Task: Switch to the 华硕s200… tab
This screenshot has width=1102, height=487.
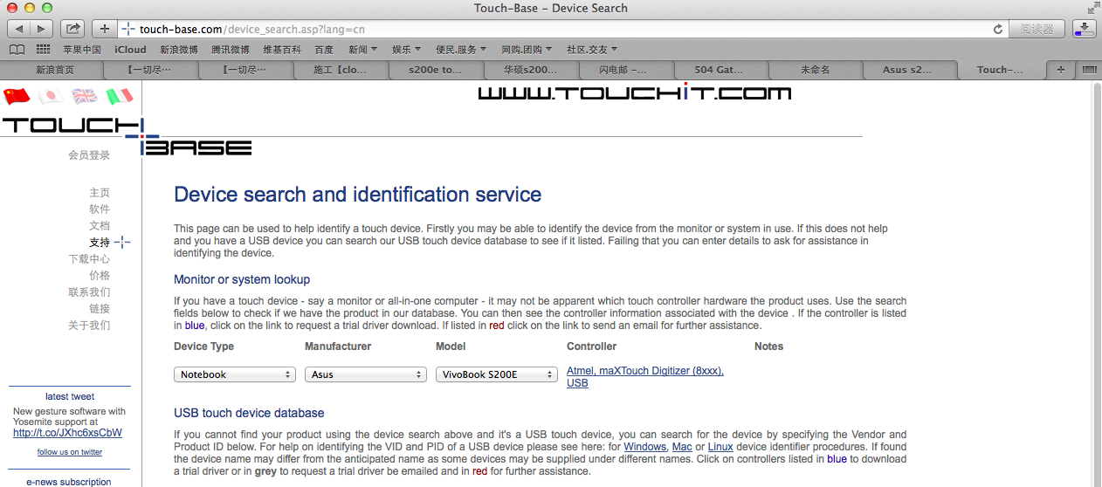Action: tap(530, 70)
